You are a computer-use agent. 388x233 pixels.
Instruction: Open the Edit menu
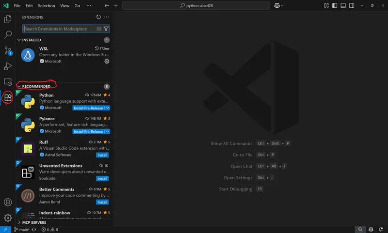29,5
